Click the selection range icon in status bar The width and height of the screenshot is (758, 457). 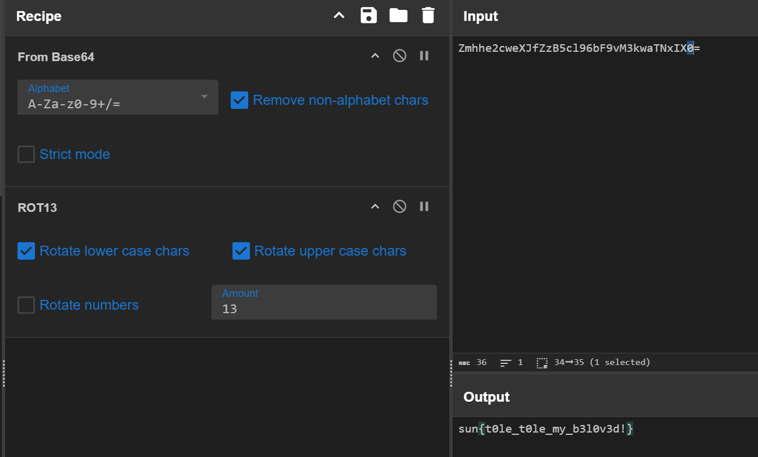[x=542, y=363]
